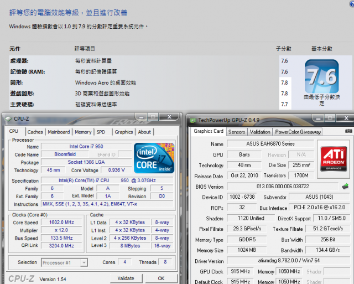Click the 7.6 Windows Experience Index badge
Screen dimensions: 354x284
(x=322, y=76)
